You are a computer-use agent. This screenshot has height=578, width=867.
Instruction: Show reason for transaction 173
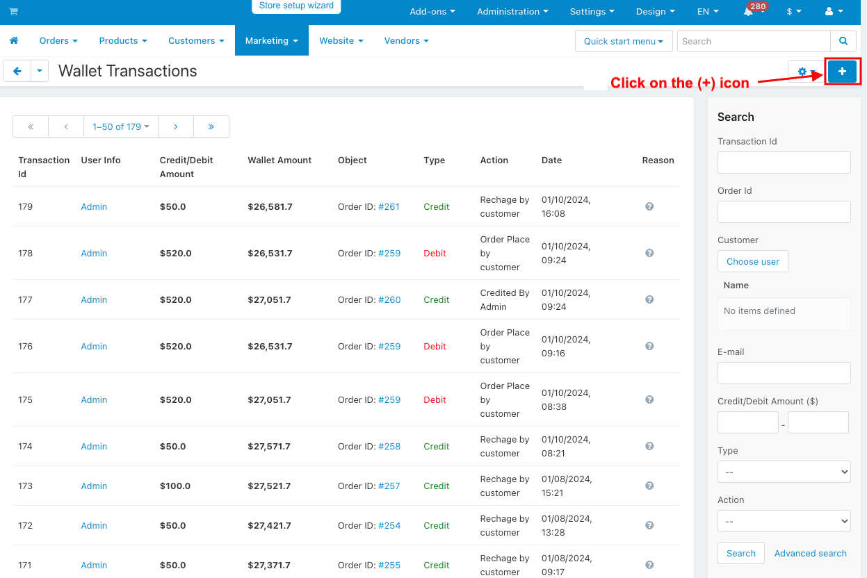coord(649,486)
